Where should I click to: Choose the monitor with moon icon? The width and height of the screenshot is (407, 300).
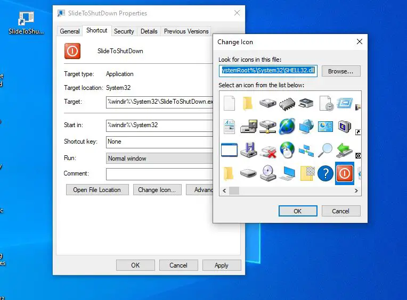pos(345,127)
